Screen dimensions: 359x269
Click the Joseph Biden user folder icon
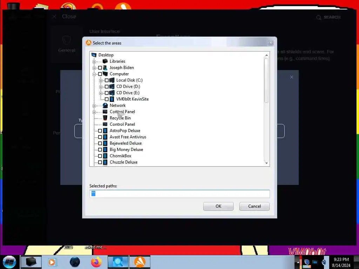click(105, 68)
